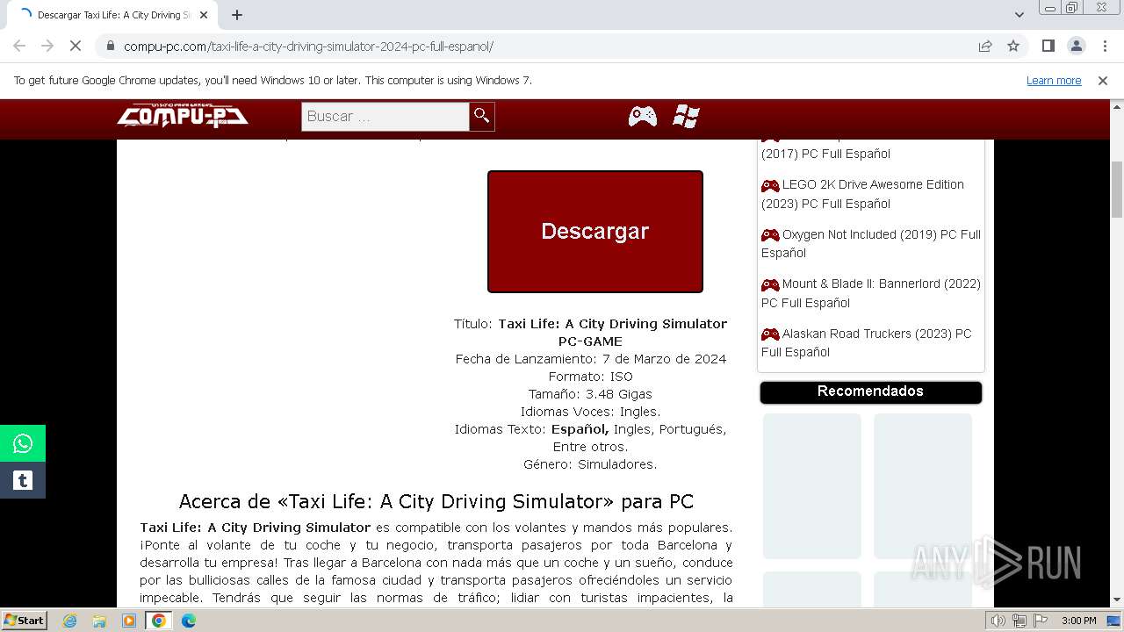Share page via WhatsApp side button
The height and width of the screenshot is (632, 1124).
[23, 443]
